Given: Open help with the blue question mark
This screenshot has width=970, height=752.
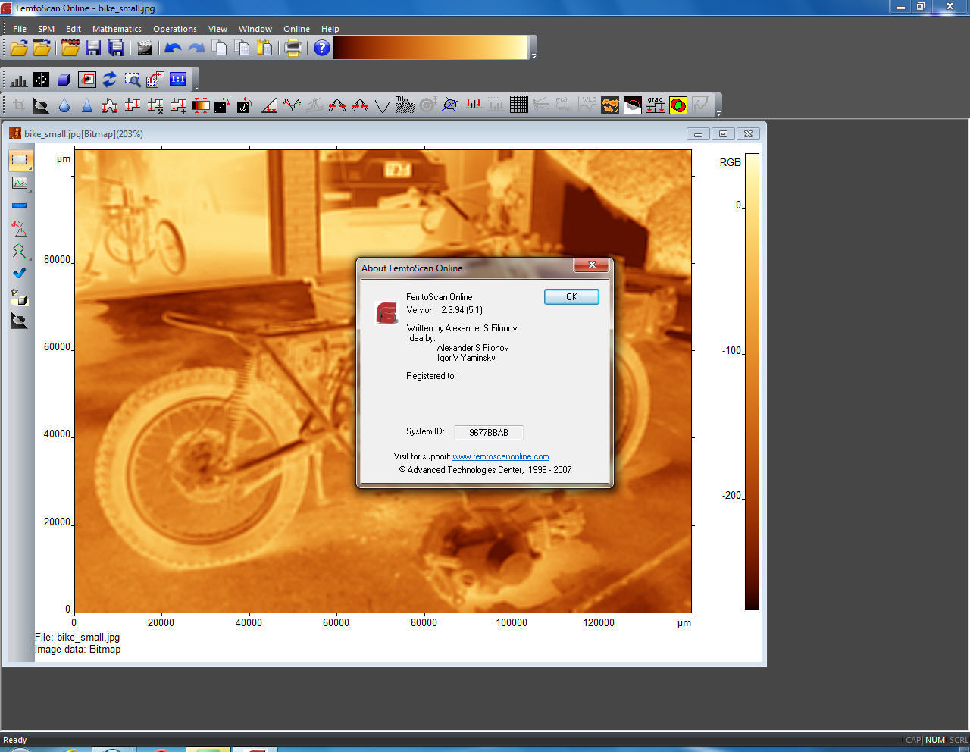Looking at the screenshot, I should (322, 49).
